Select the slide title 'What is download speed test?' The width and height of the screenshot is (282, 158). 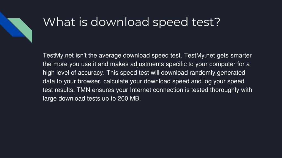click(131, 22)
